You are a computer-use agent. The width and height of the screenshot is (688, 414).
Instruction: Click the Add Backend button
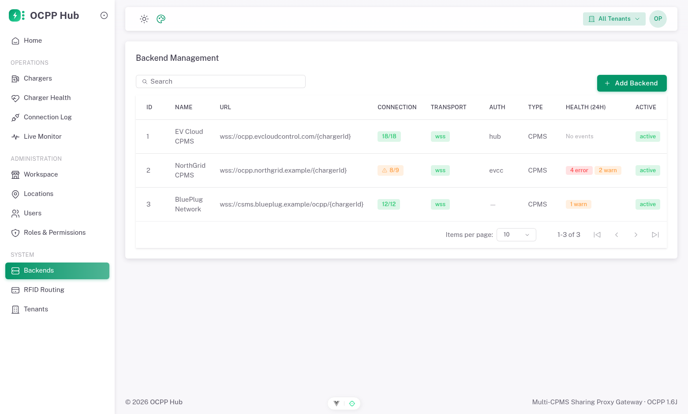(632, 83)
